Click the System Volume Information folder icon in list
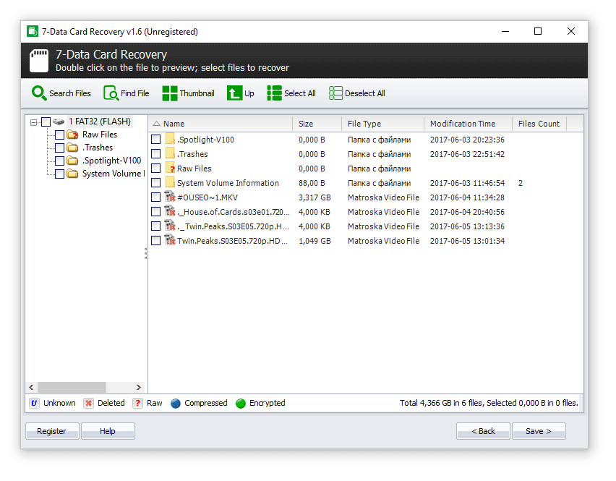Image resolution: width=616 pixels, height=481 pixels. 170,182
